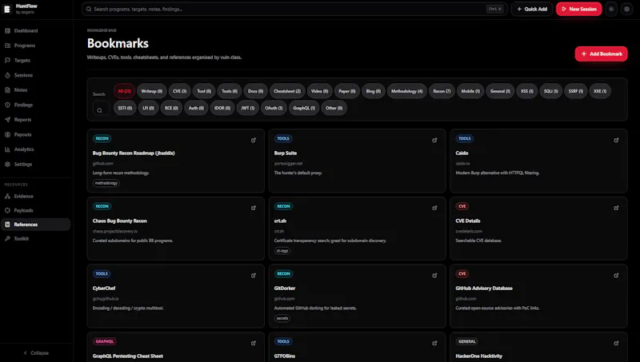Select the Writeup (0) filter tab

pos(151,91)
